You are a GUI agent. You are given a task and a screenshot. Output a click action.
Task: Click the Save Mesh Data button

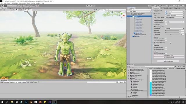point(169,56)
